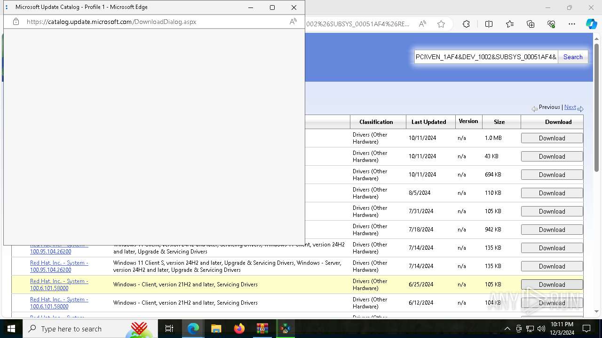The width and height of the screenshot is (602, 338).
Task: Click the taskbar search box
Action: click(89, 329)
